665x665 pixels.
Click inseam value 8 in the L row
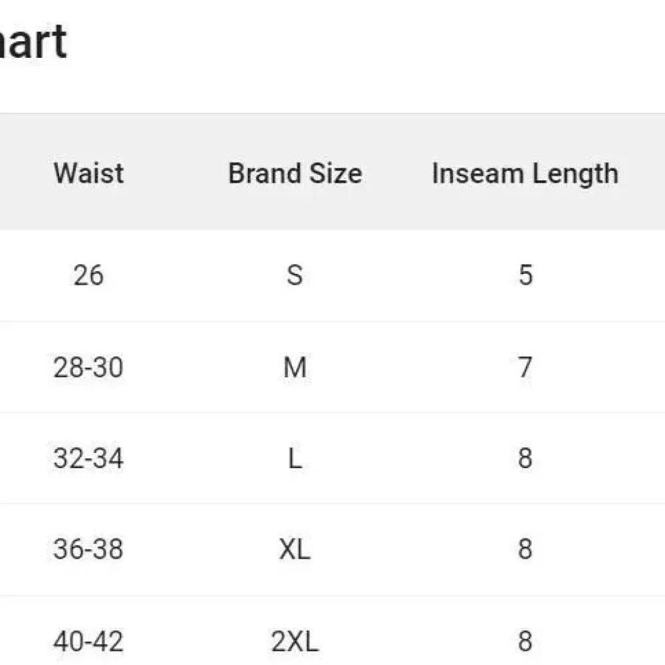click(x=525, y=458)
